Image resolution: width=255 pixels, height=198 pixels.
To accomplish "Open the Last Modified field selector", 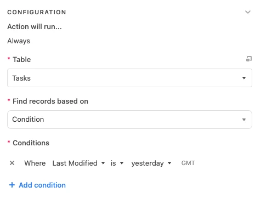I will click(78, 163).
